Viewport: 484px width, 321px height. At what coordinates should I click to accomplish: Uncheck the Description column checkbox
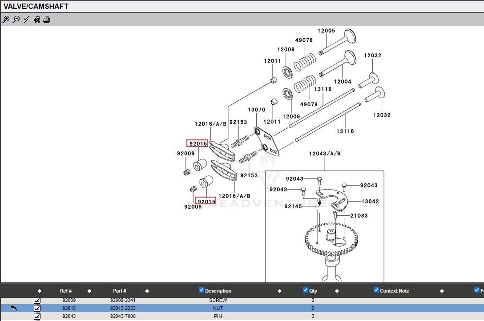point(202,290)
